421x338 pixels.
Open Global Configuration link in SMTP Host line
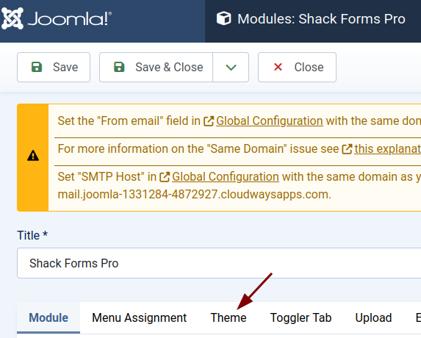(x=226, y=176)
